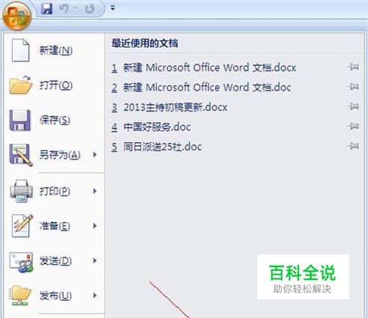Expand the 发送 submenu arrow
This screenshot has width=368, height=318.
click(95, 260)
